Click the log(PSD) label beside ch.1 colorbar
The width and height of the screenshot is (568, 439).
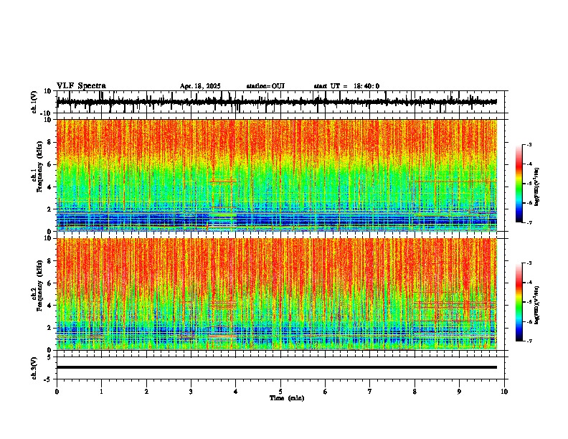(x=536, y=187)
